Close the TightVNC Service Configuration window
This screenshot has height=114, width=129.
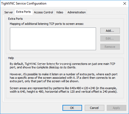(x=125, y=3)
